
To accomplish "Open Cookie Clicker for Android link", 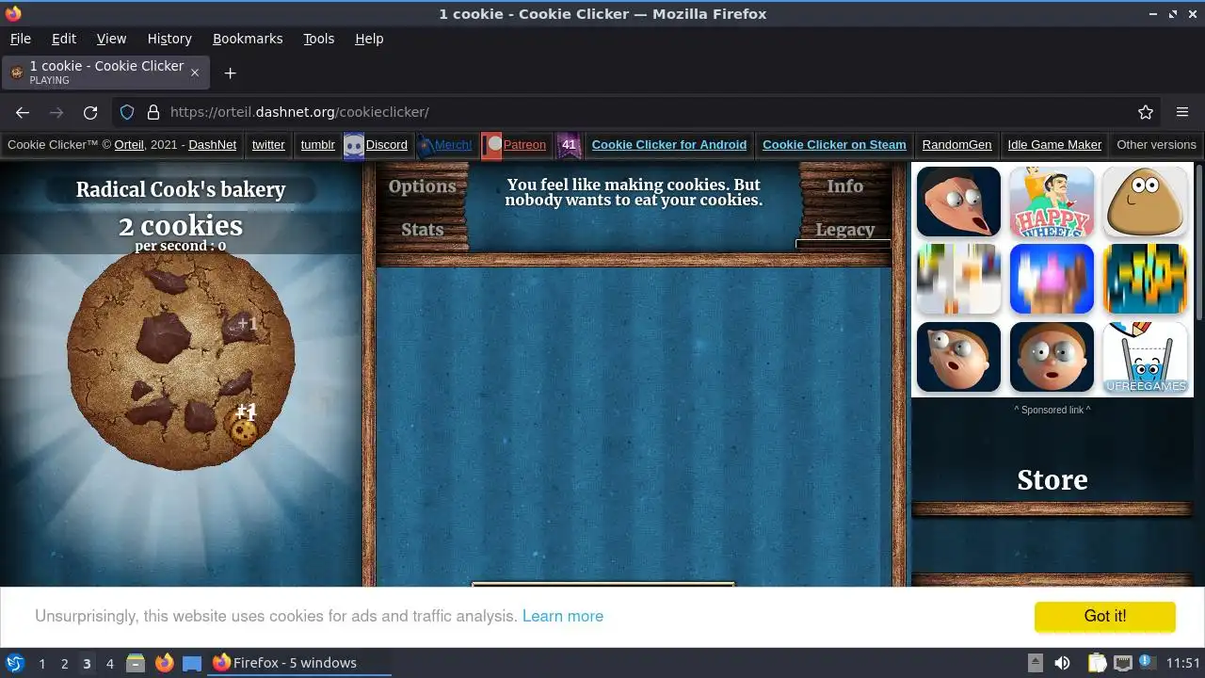I will [x=669, y=144].
